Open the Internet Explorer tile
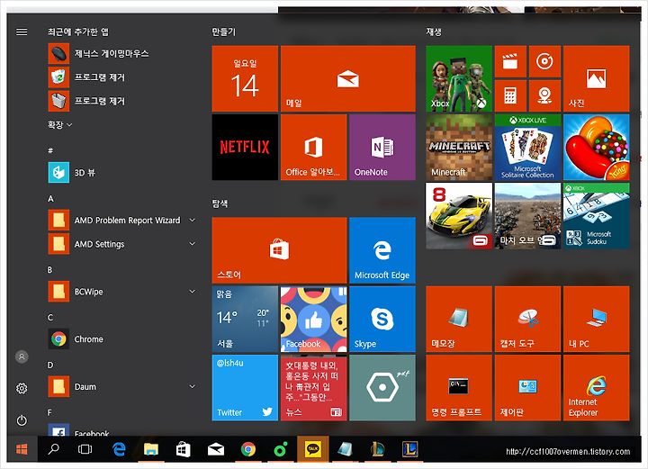Viewport: 648px width, 469px height. click(x=597, y=388)
